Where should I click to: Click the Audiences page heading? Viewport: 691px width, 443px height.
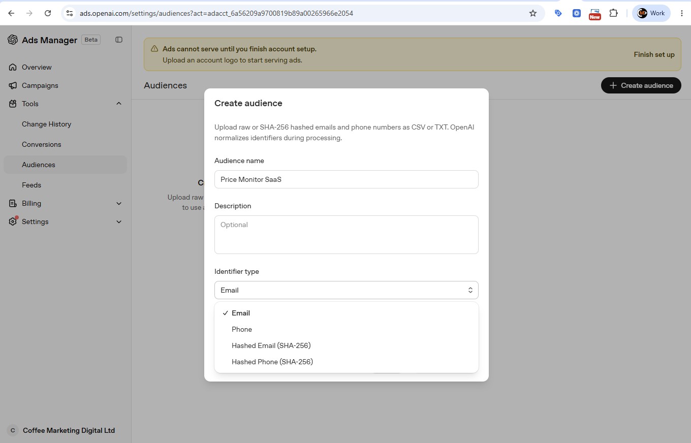click(165, 85)
